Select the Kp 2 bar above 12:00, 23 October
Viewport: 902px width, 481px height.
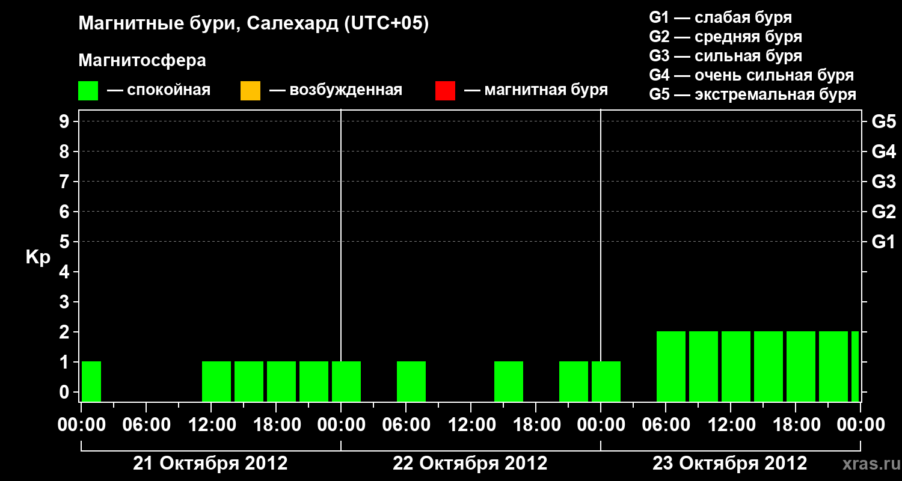point(736,366)
